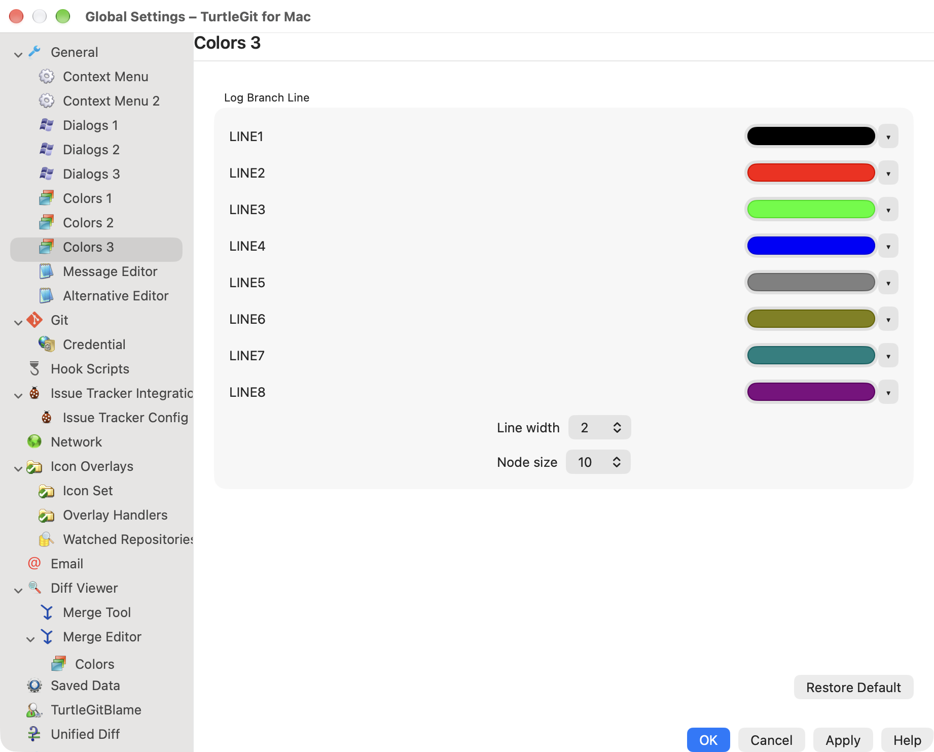Click the Unified Diff icon
The height and width of the screenshot is (752, 934).
(x=34, y=734)
